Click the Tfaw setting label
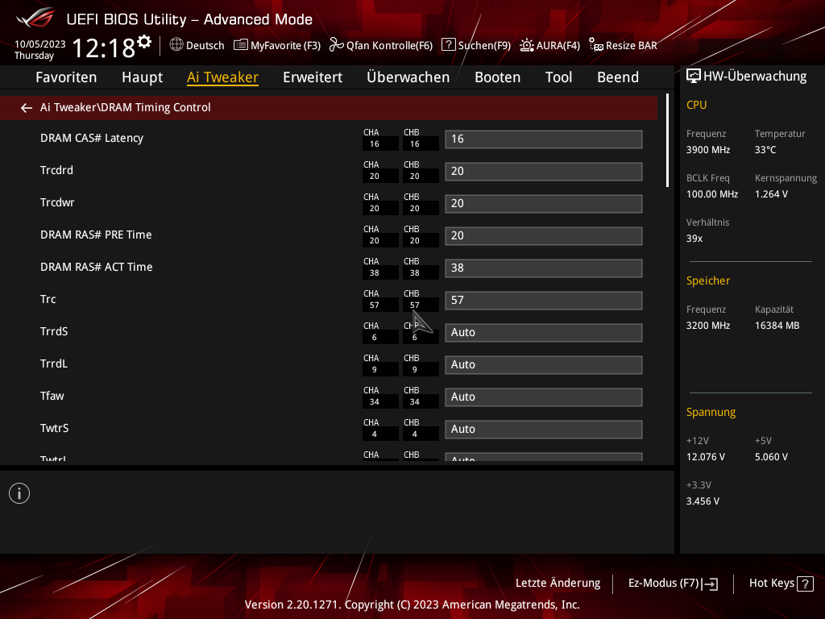The image size is (825, 619). pos(52,396)
